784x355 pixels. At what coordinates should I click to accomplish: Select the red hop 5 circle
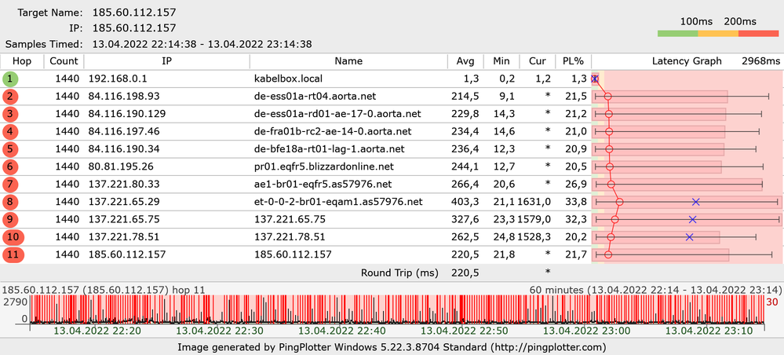(10, 148)
